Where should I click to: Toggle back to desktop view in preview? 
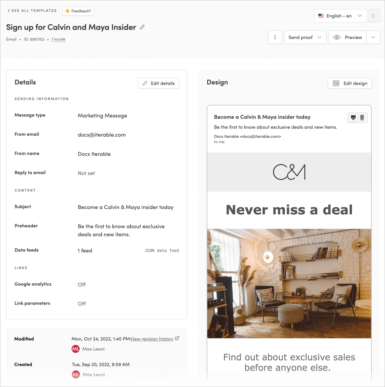point(353,117)
